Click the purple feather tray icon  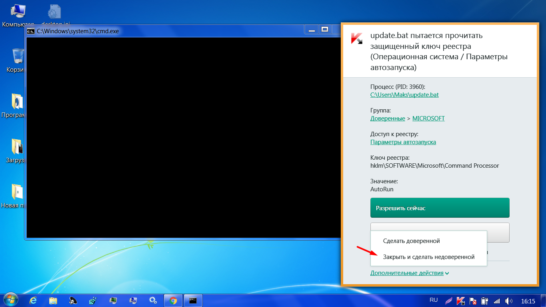(449, 301)
